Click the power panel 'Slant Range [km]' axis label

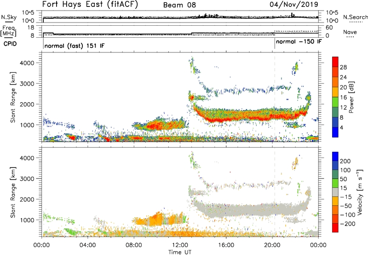click(13, 97)
